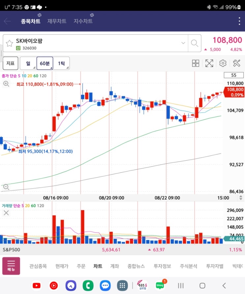This screenshot has width=245, height=294.
Task: Tap the stock search magnifier icon
Action: coord(195,43)
